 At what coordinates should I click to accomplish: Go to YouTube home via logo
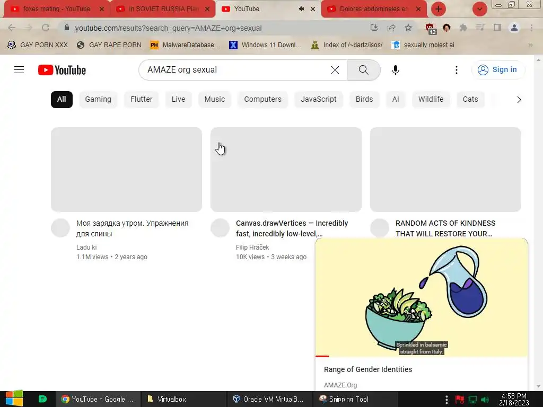pos(62,70)
